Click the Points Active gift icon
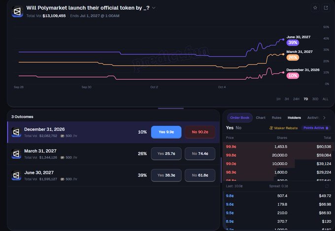The image size is (335, 231). tap(327, 128)
